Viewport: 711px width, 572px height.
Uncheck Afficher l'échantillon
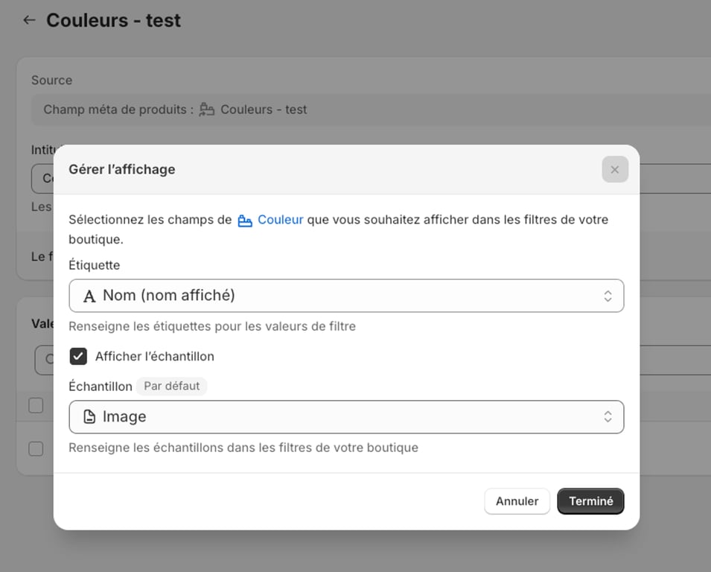(78, 356)
